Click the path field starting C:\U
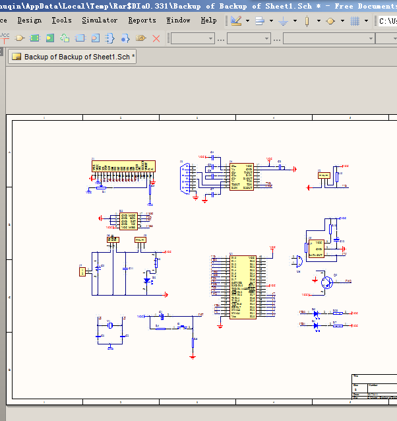The width and height of the screenshot is (397, 421). (x=387, y=20)
